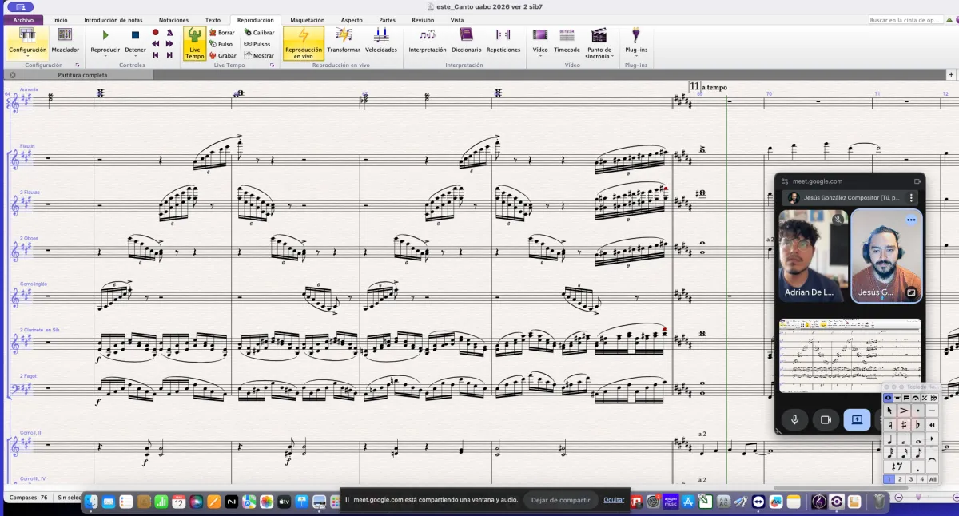Switch to the Notaciones ribbon tab

173,20
